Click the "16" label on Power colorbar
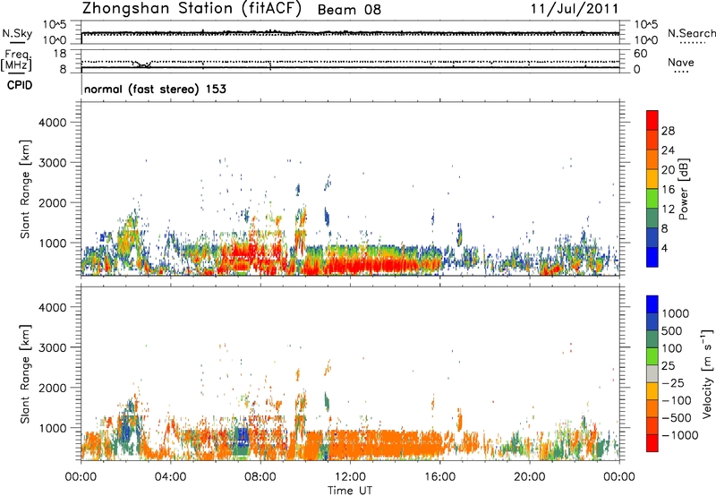 coord(668,190)
